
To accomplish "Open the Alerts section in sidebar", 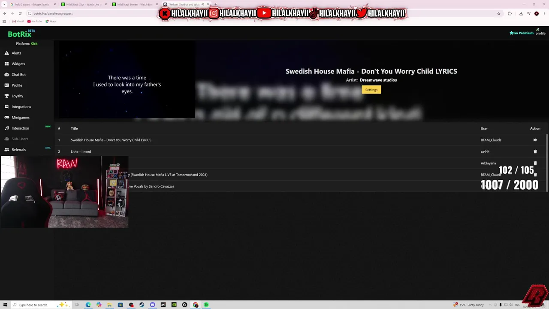I will coord(16,53).
